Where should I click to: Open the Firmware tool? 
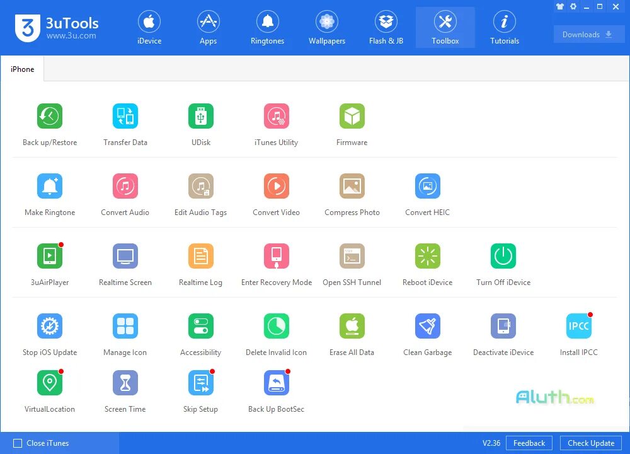[x=352, y=116]
